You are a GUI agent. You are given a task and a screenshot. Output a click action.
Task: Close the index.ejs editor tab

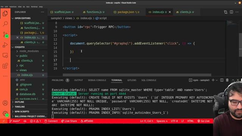click(170, 12)
